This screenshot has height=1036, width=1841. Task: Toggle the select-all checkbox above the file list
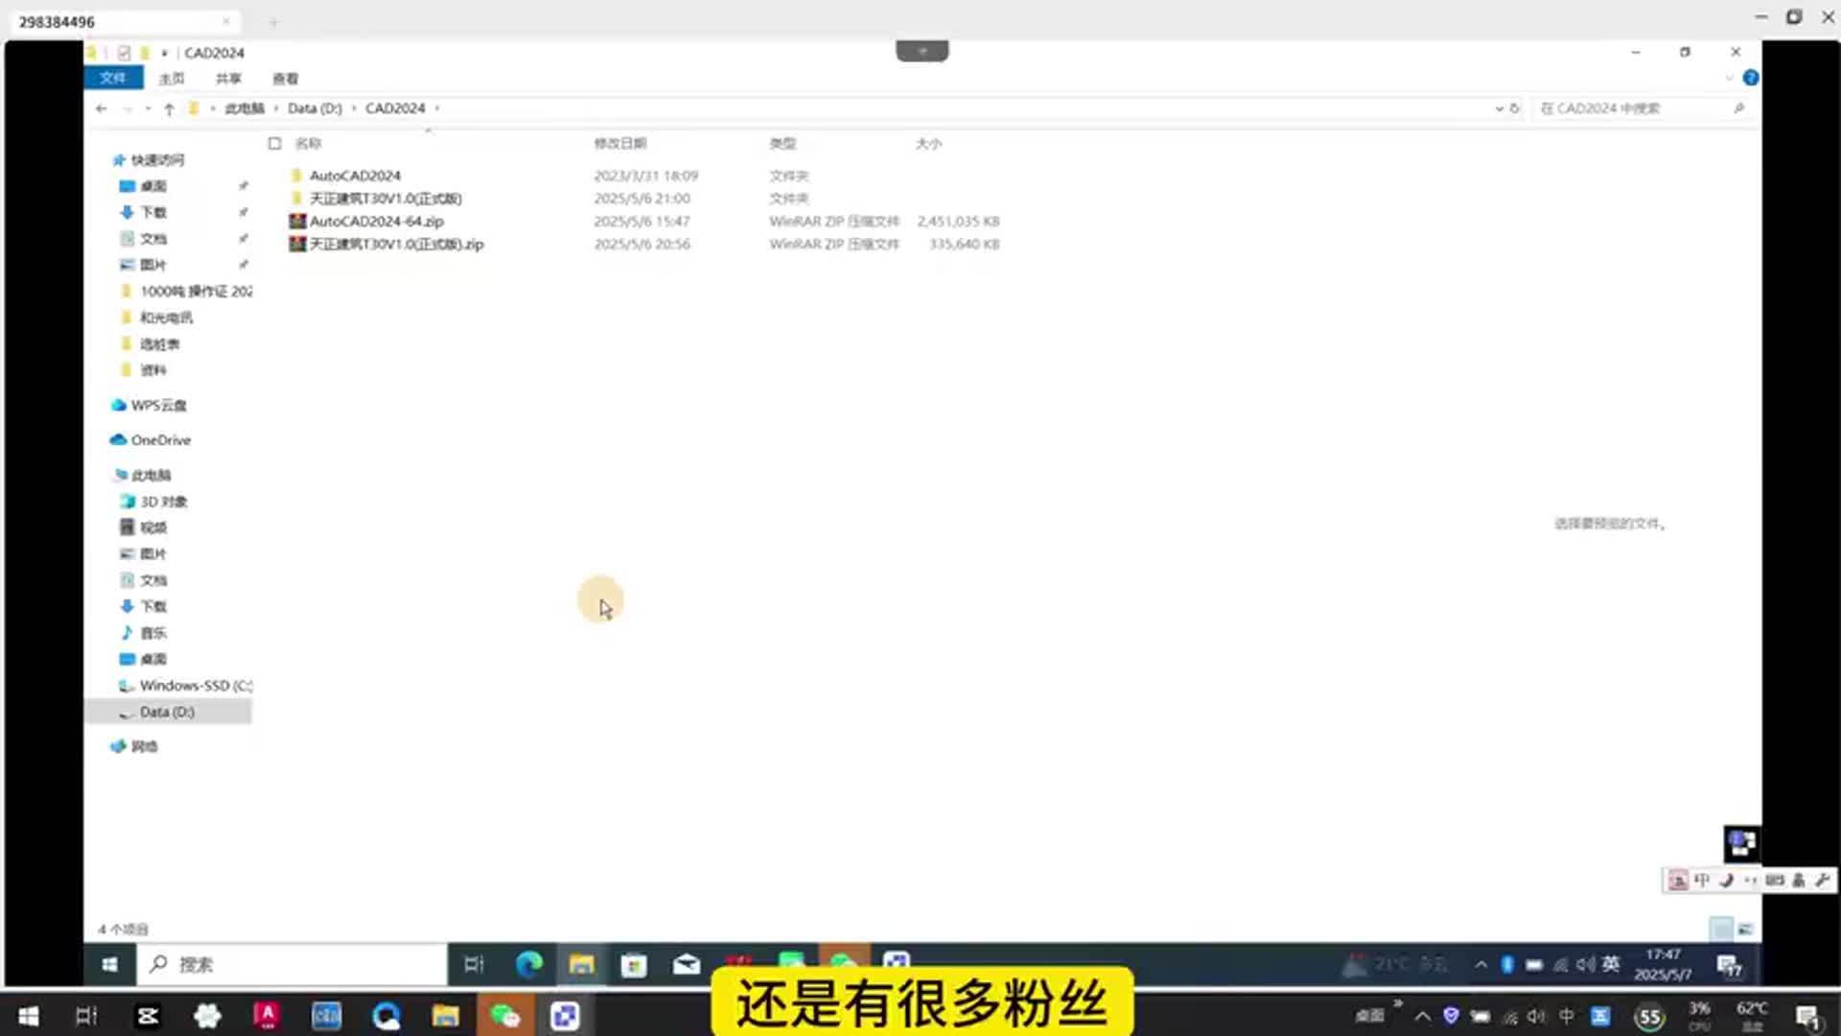[x=274, y=143]
